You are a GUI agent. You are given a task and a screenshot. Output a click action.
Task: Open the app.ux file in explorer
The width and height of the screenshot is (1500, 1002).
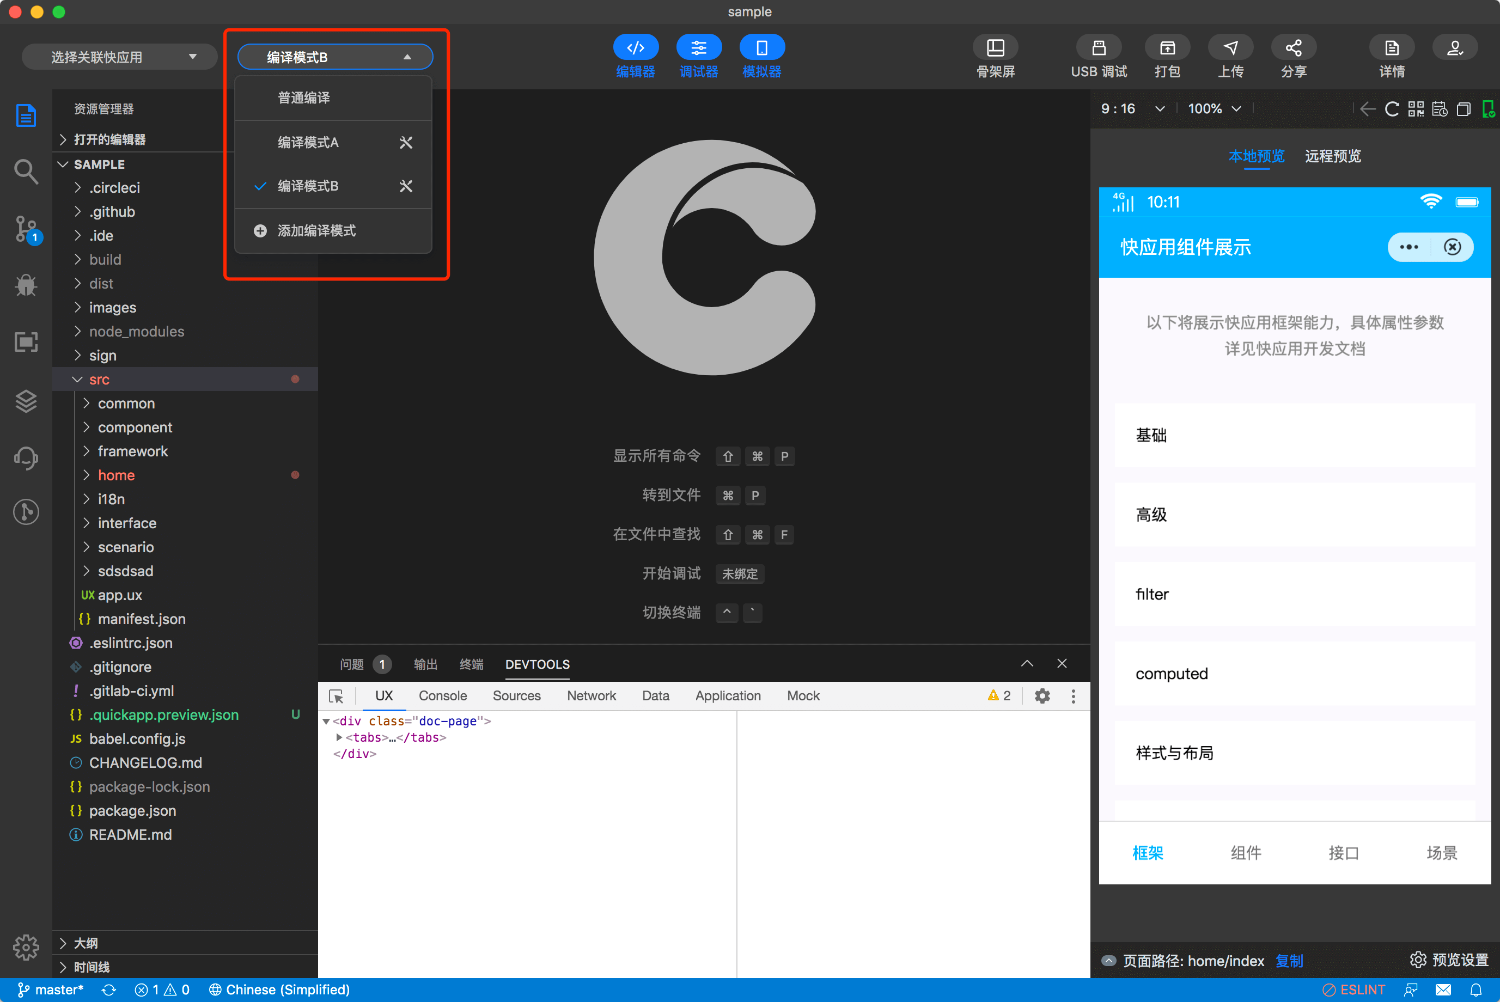[x=120, y=595]
